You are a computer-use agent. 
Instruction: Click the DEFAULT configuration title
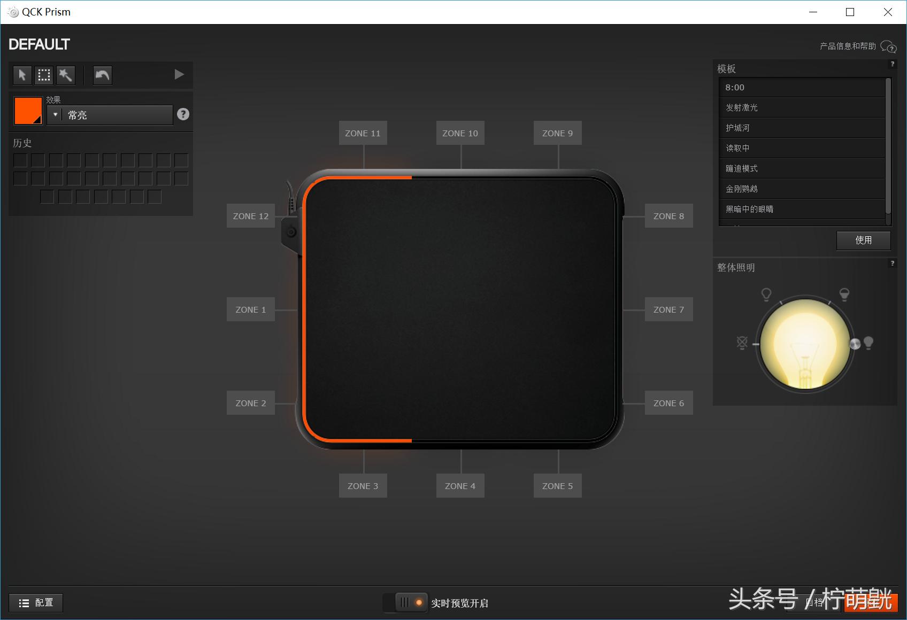(x=39, y=44)
